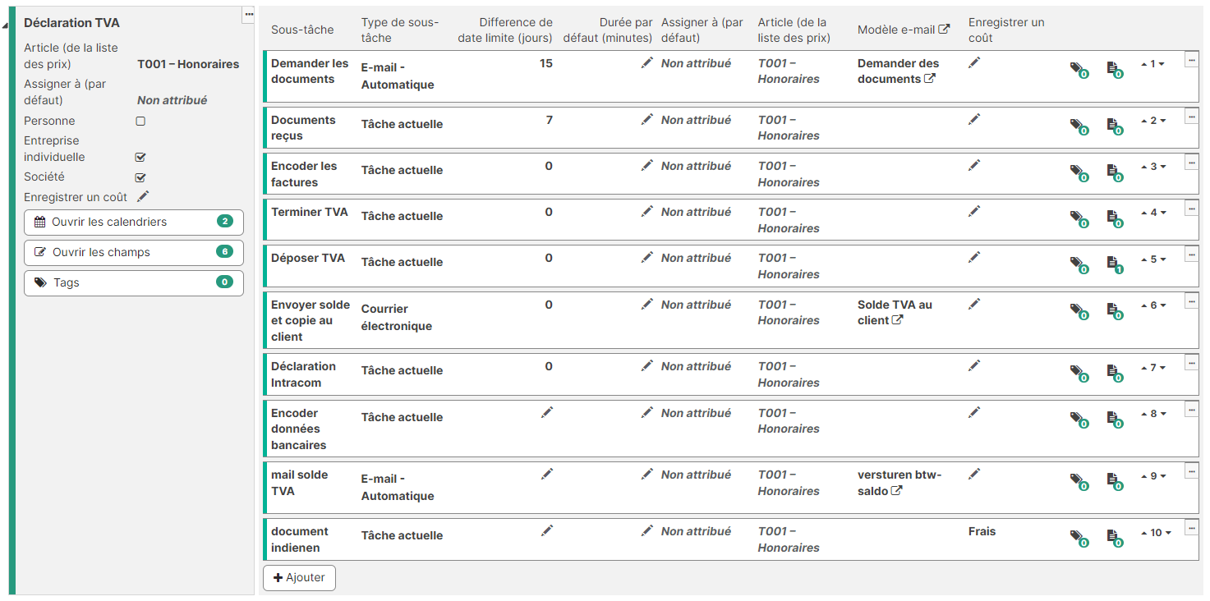Open tags icon for document indienen row
This screenshot has height=601, width=1210.
point(1077,538)
